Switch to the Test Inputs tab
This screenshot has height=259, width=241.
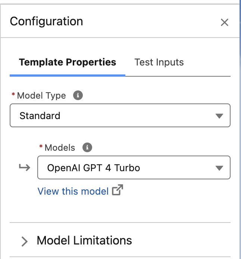pyautogui.click(x=159, y=62)
